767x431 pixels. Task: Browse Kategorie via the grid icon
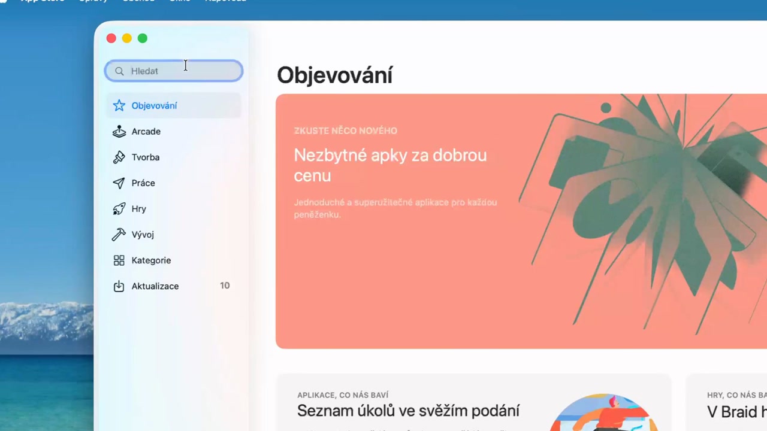click(119, 260)
